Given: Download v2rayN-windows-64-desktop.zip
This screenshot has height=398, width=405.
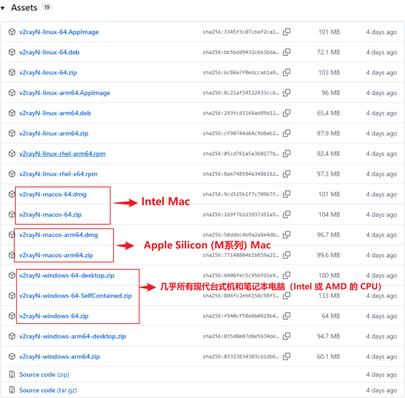Looking at the screenshot, I should pyautogui.click(x=67, y=275).
